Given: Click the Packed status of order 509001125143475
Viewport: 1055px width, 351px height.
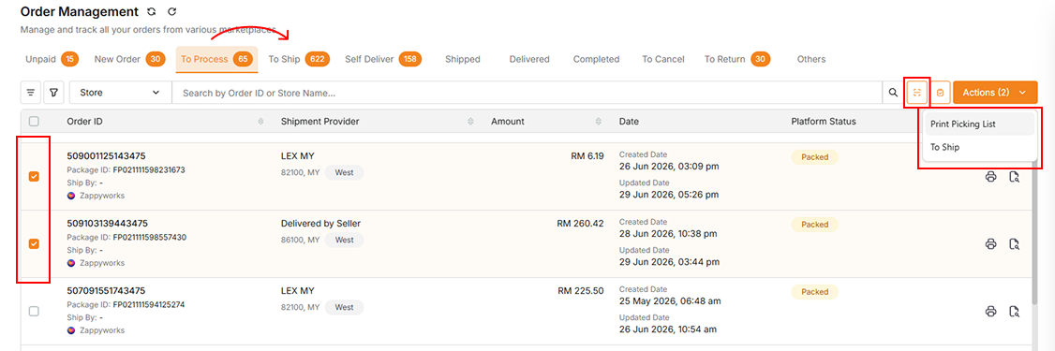Looking at the screenshot, I should coord(815,157).
